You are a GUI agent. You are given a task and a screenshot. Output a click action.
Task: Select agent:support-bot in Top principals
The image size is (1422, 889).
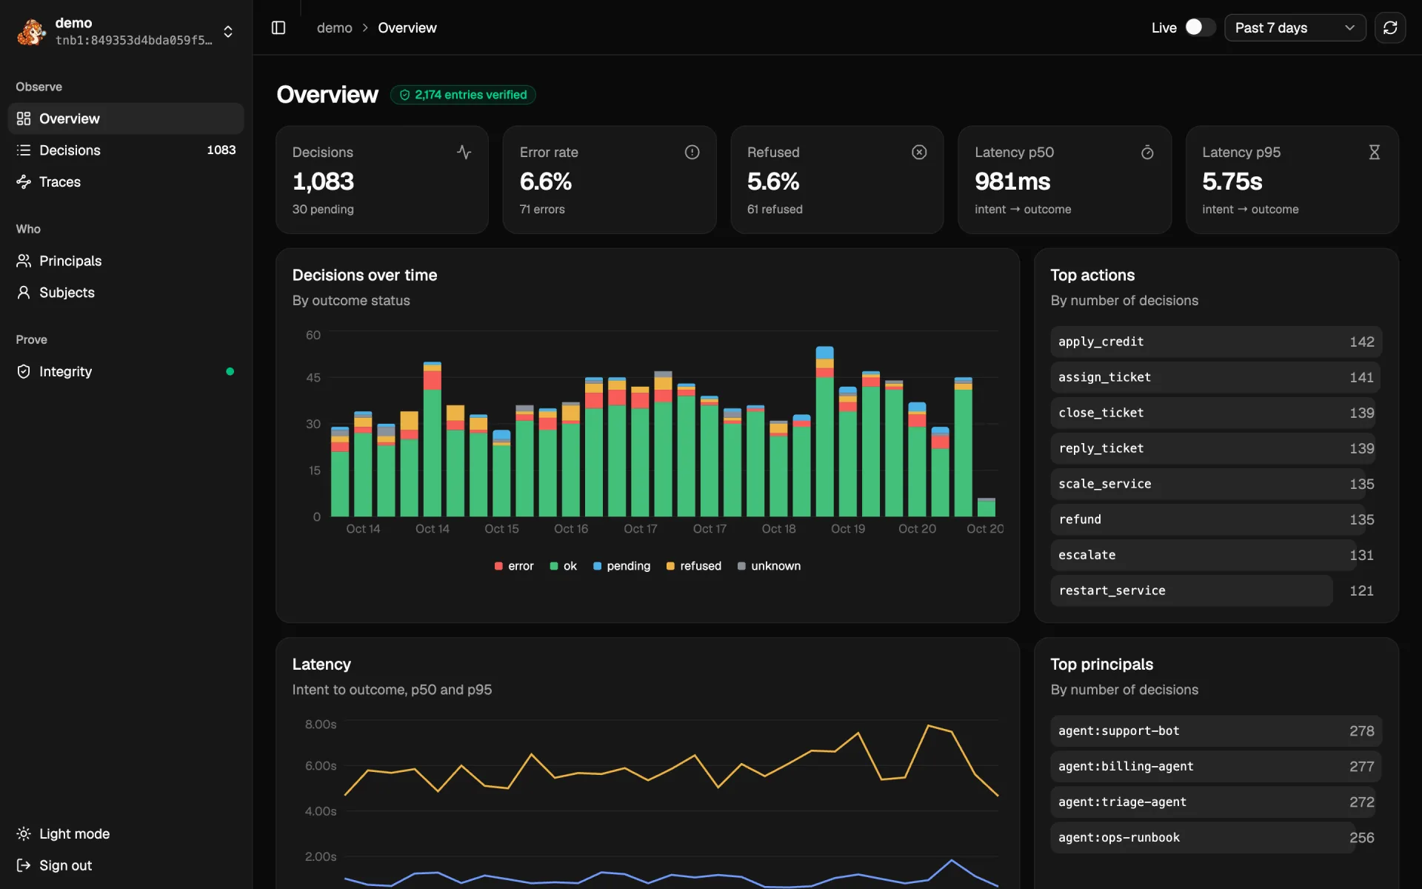point(1216,730)
